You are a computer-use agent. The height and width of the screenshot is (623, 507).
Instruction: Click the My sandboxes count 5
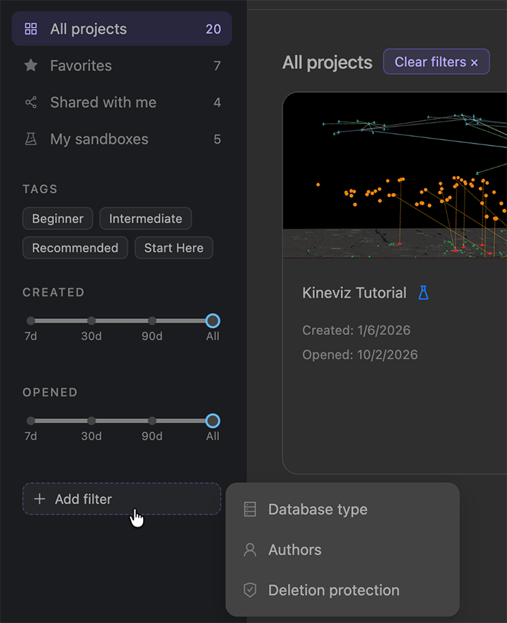217,139
